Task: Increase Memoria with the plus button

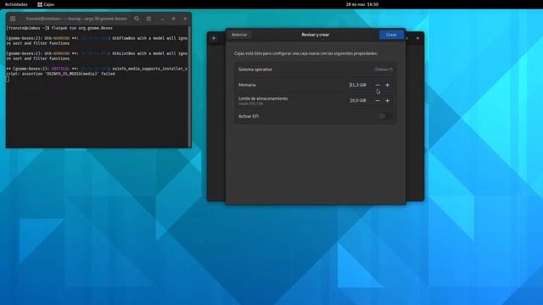Action: point(388,85)
